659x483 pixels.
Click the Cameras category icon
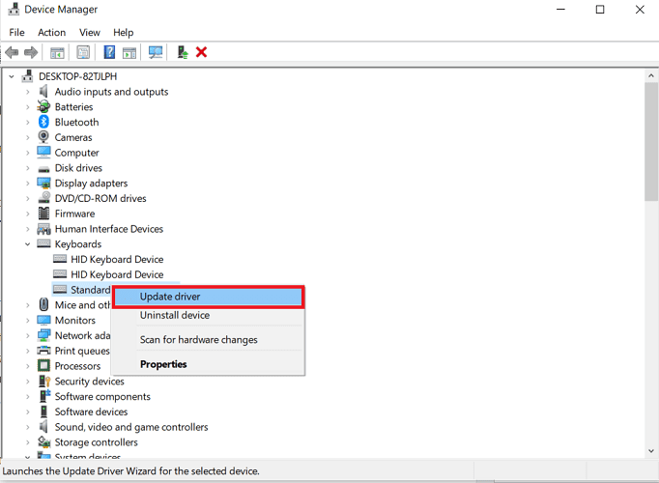(x=43, y=137)
